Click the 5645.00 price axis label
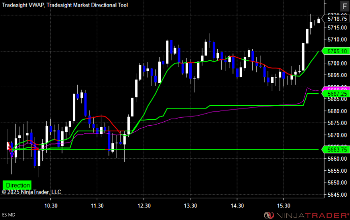Viewport: 350px width, 220px height. (x=337, y=195)
